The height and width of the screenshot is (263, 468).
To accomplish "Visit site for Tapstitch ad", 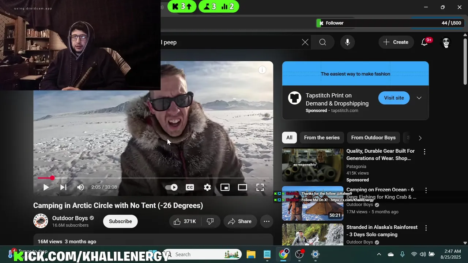I will point(394,98).
